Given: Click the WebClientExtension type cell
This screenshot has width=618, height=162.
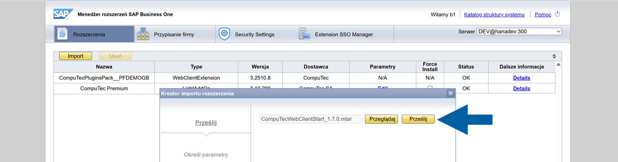Looking at the screenshot, I should pos(196,78).
